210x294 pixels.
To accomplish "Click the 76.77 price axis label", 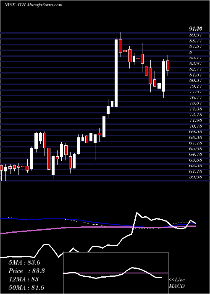I will point(196,97).
